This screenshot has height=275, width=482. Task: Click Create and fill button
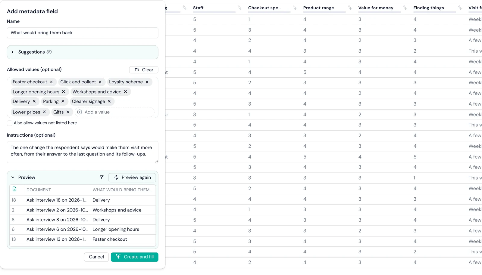pos(135,257)
